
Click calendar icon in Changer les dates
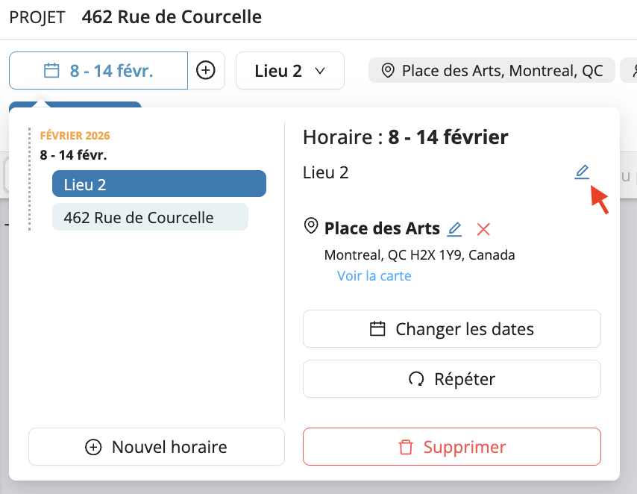[377, 328]
